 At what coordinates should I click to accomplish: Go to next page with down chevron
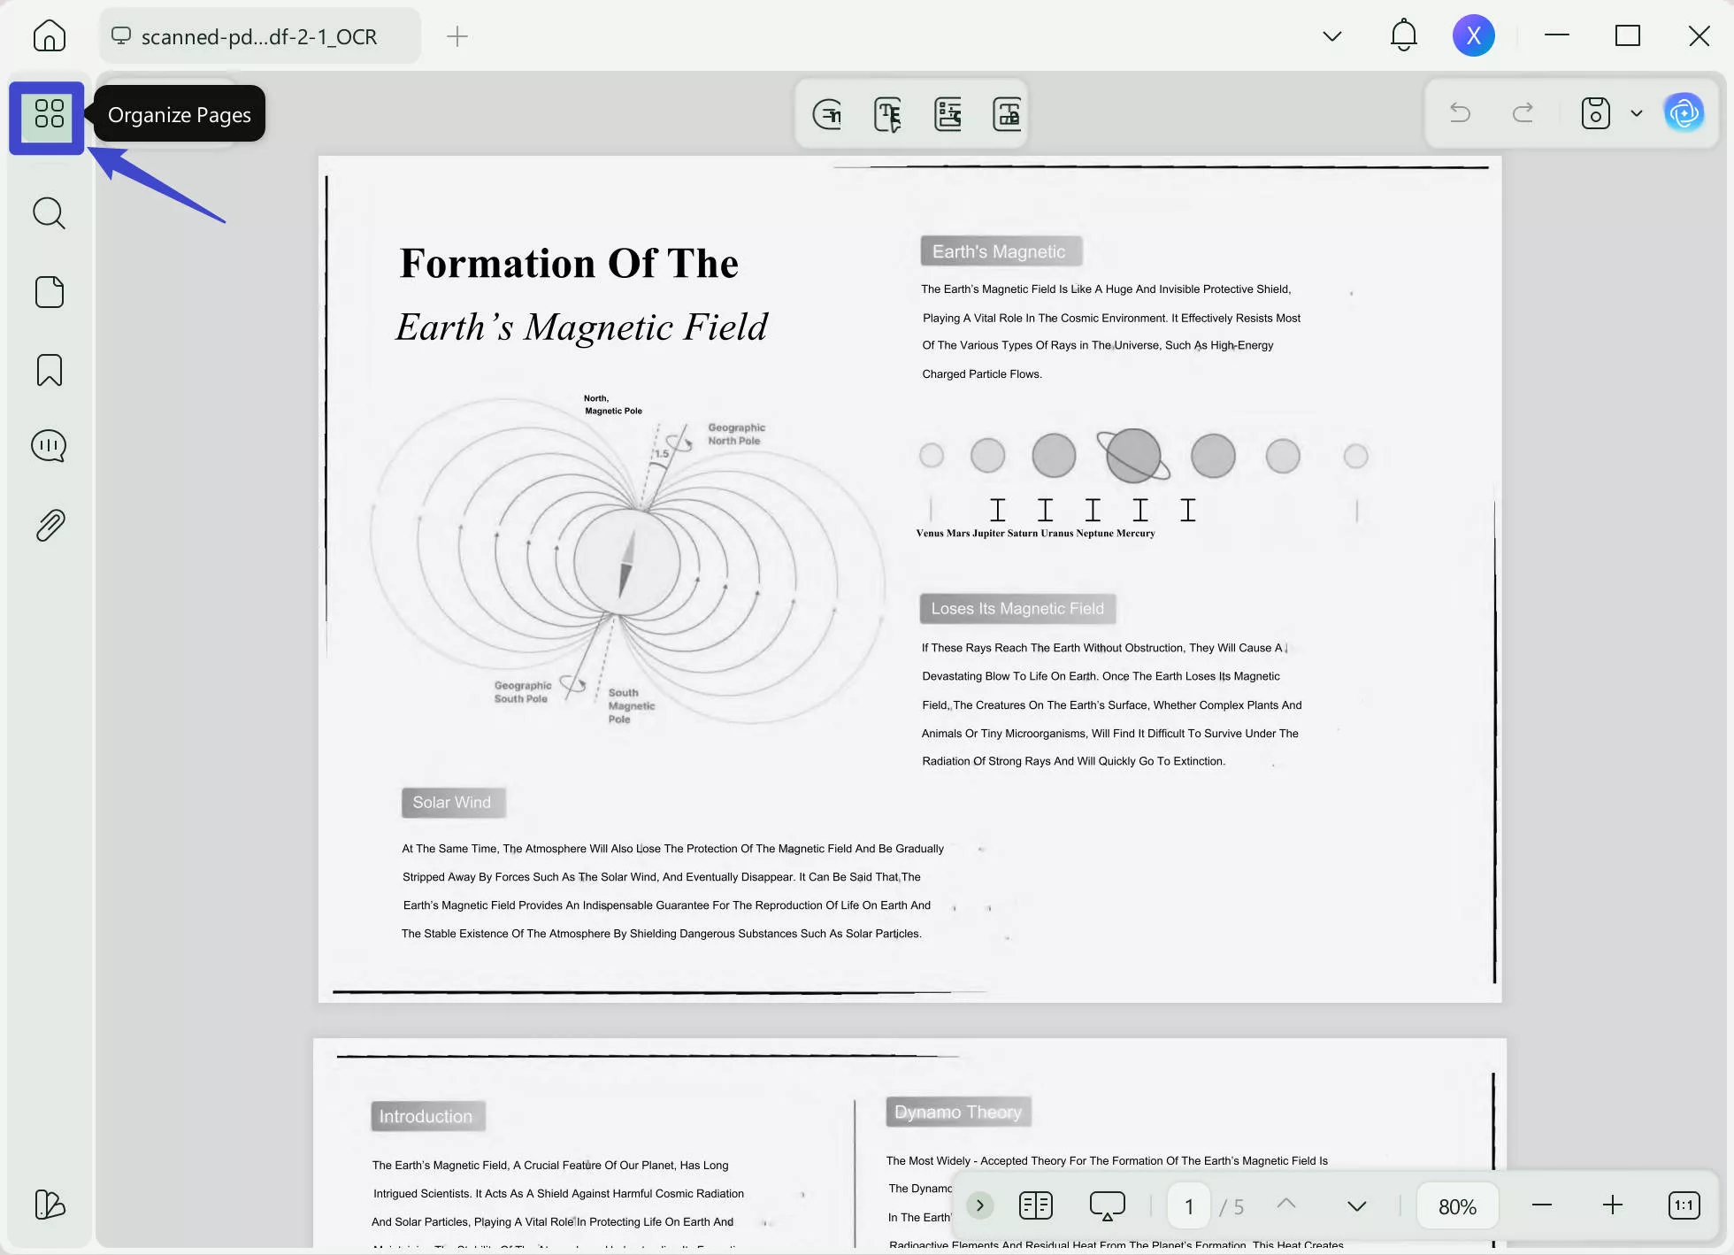[x=1355, y=1205]
